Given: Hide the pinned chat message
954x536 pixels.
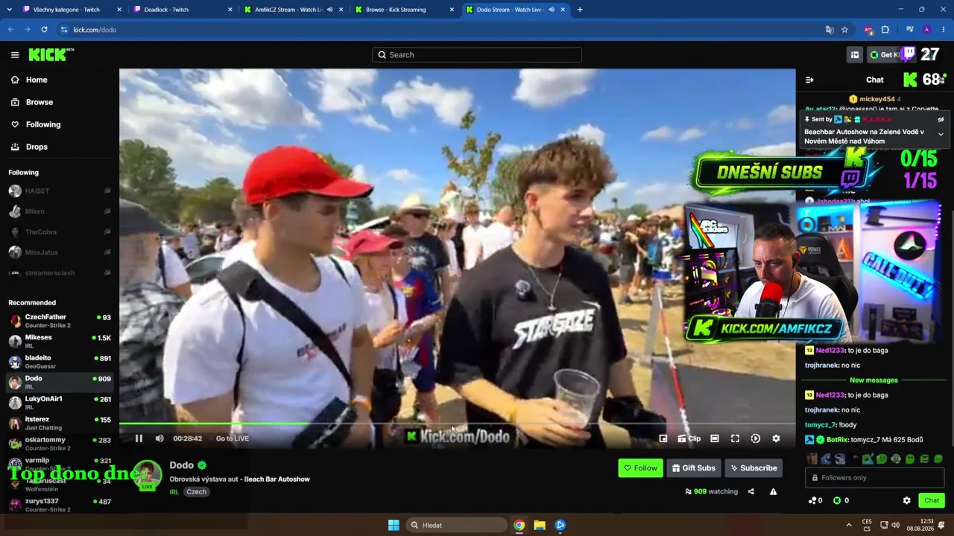Looking at the screenshot, I should pyautogui.click(x=941, y=119).
